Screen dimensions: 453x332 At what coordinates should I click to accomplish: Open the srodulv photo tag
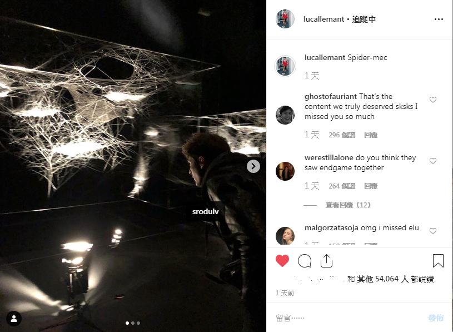point(206,211)
